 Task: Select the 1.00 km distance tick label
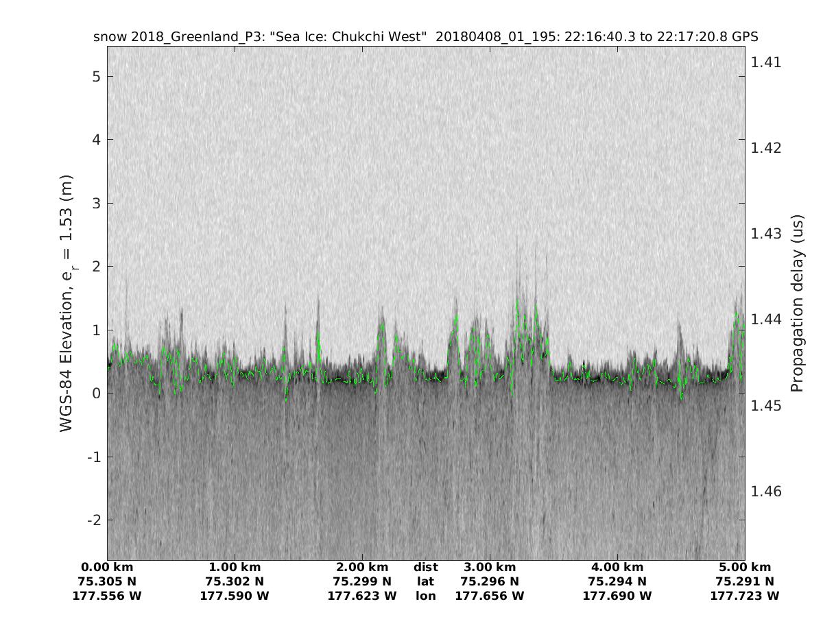click(235, 567)
